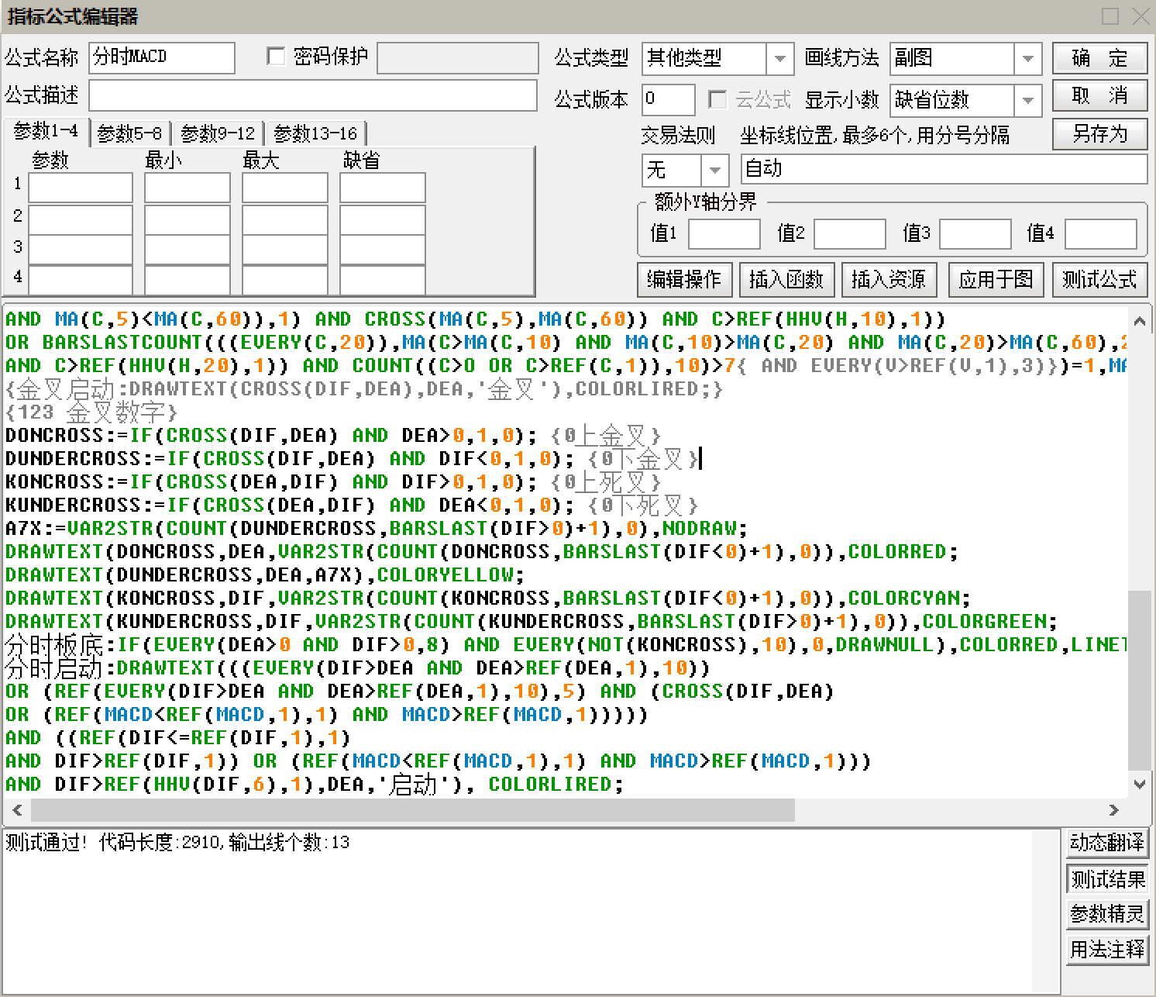1156x997 pixels.
Task: Click the row 3 缺省 field
Action: pos(383,250)
